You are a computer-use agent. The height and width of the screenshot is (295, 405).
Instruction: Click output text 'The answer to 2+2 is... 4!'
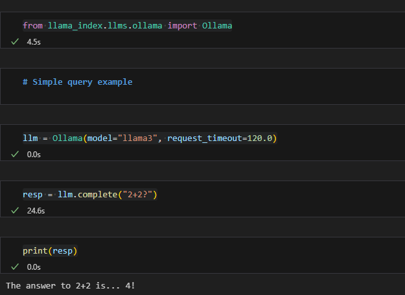[x=70, y=286]
